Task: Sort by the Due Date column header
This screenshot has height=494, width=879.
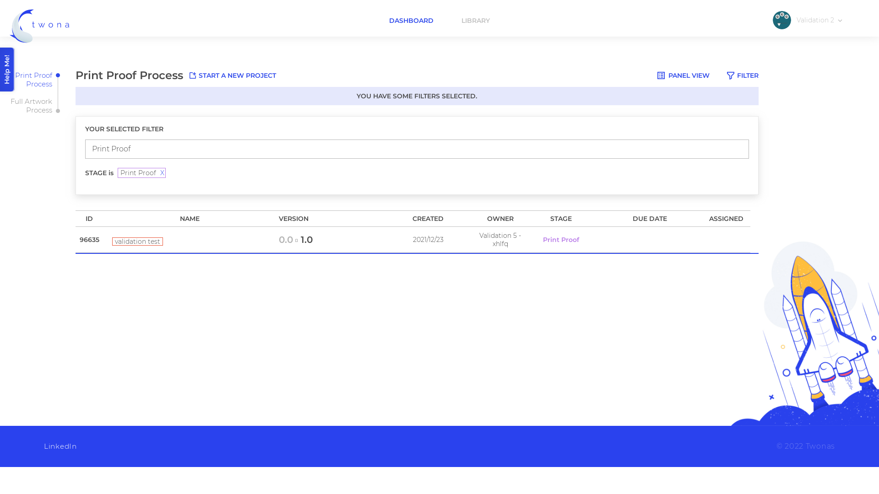Action: 650,219
